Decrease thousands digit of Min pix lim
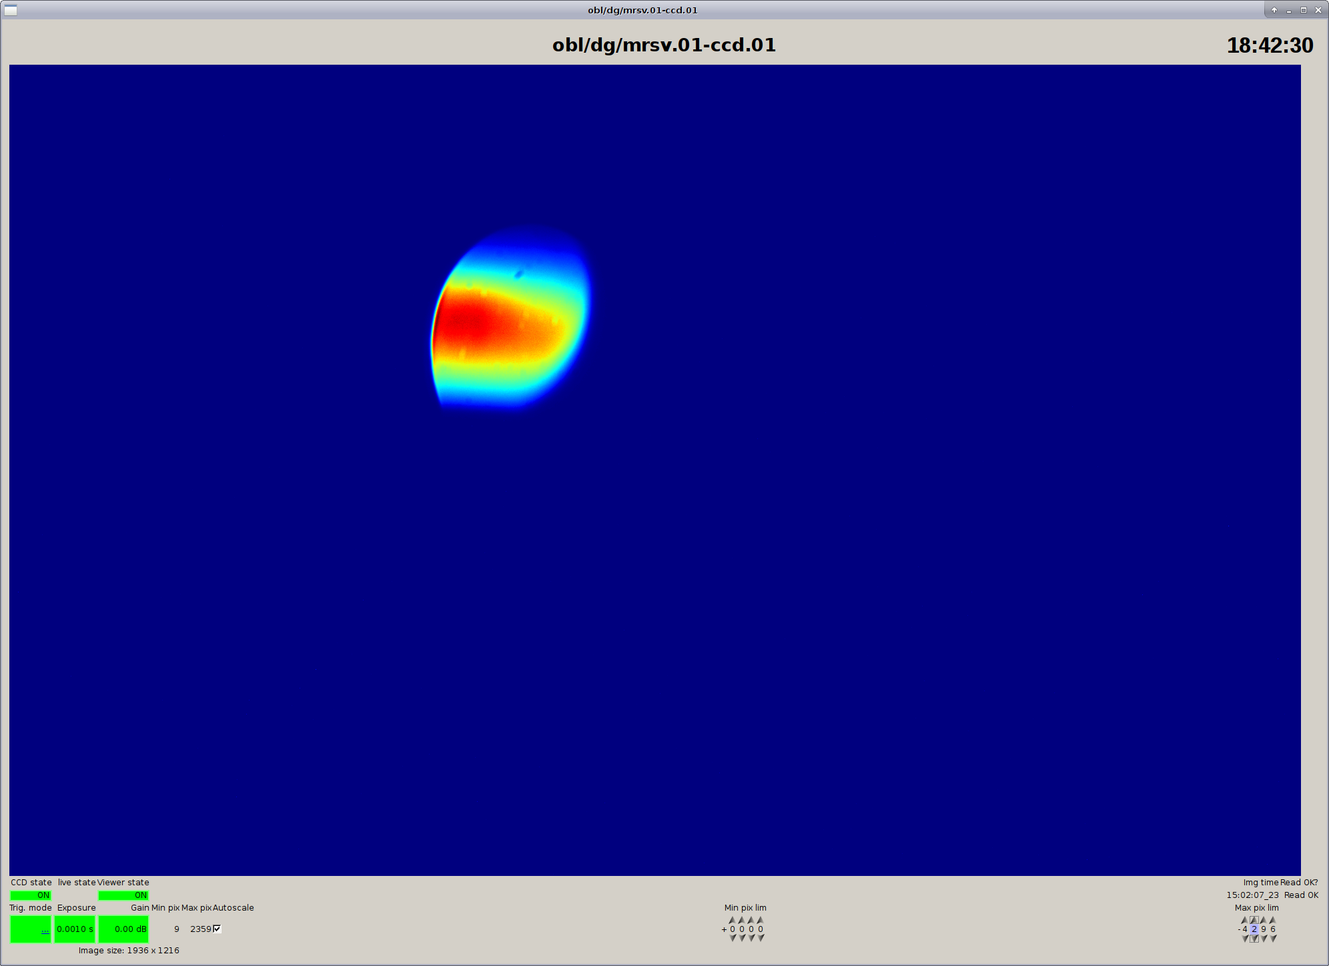This screenshot has width=1329, height=966. click(733, 938)
